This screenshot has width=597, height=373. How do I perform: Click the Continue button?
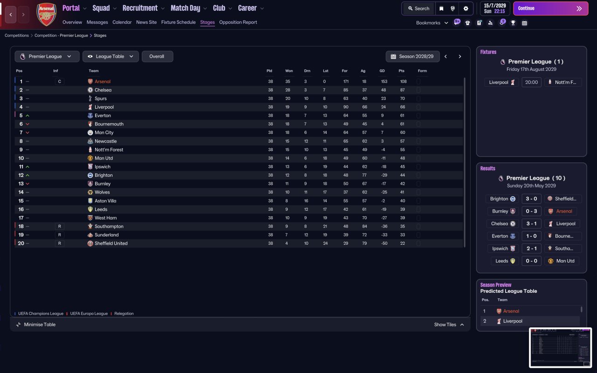pyautogui.click(x=551, y=8)
